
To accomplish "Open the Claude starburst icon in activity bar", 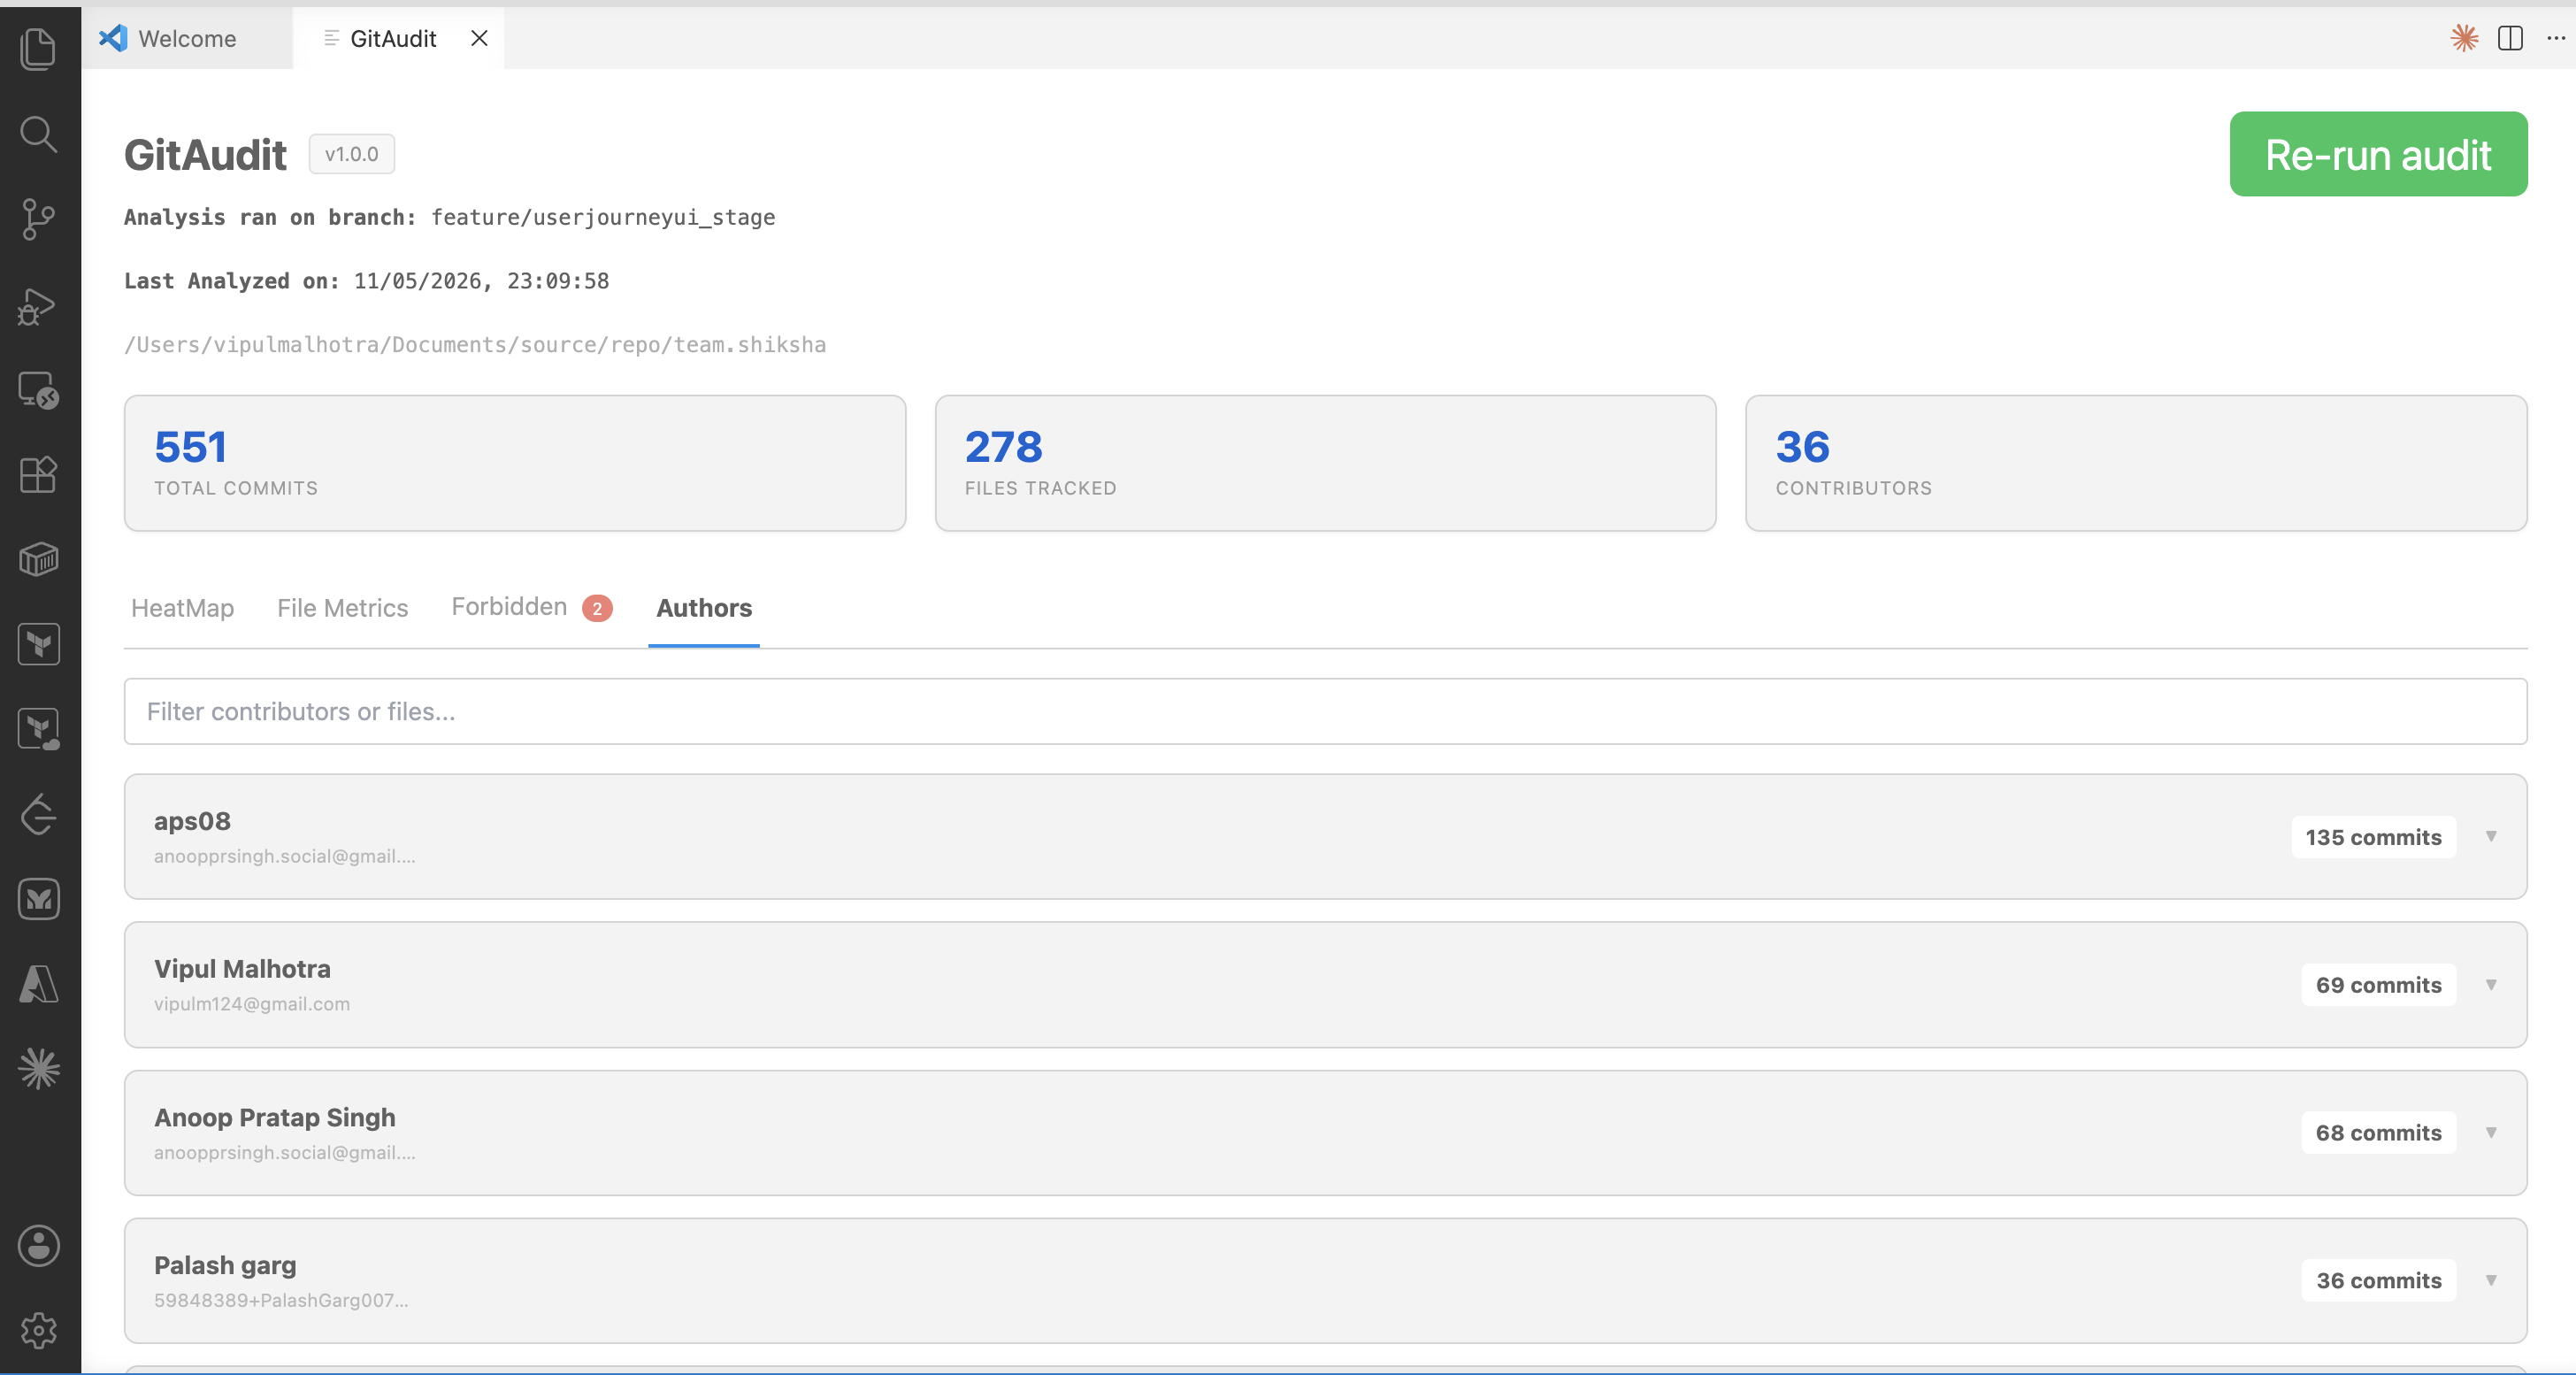I will 38,1069.
